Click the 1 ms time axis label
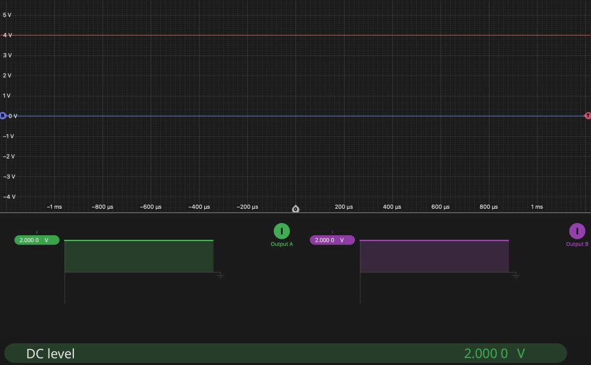Screen dimensions: 591x365 click(x=537, y=207)
